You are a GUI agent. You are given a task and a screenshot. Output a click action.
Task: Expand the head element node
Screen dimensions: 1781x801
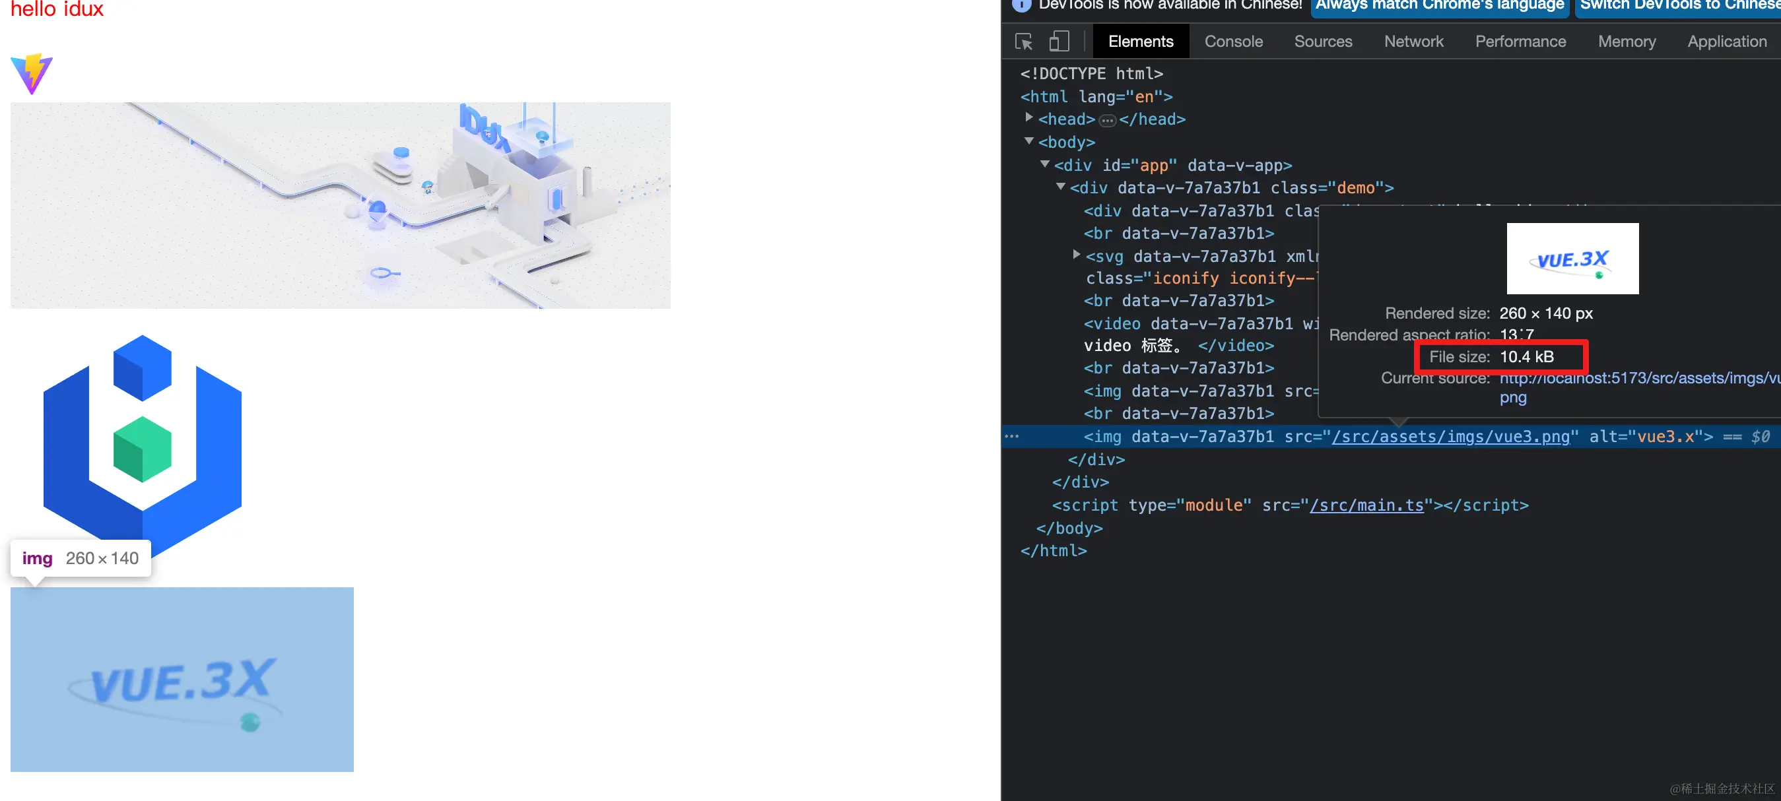point(1028,118)
